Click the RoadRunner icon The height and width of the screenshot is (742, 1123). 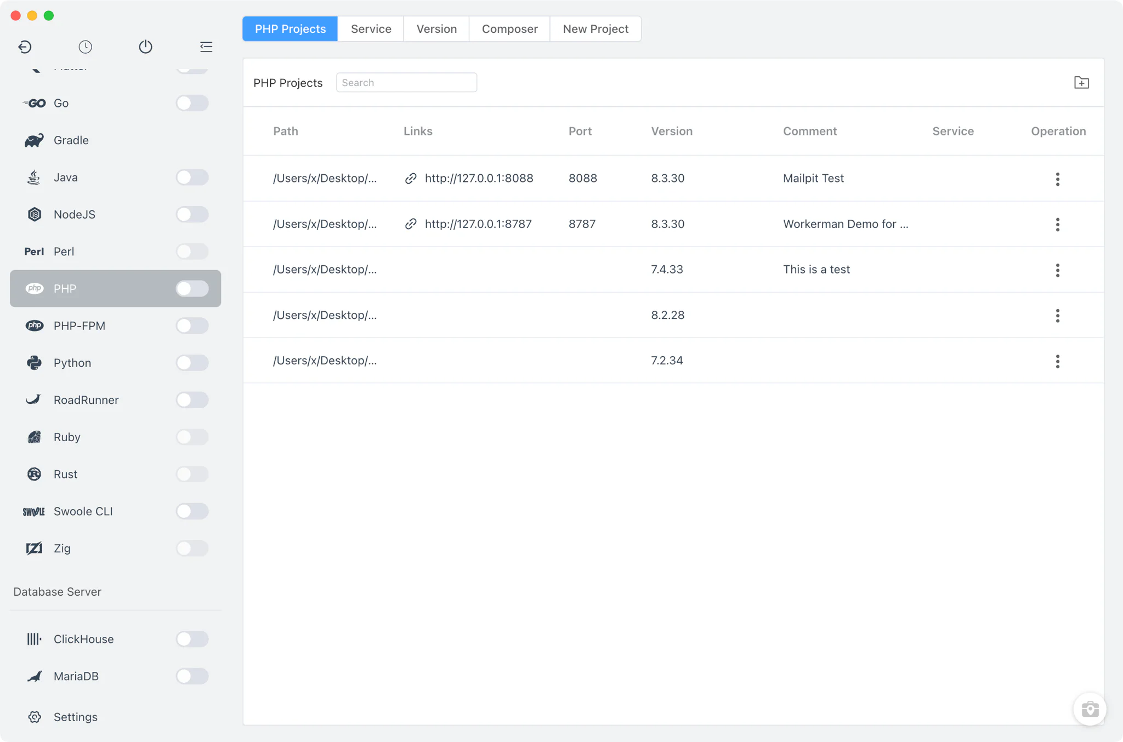[x=33, y=399]
